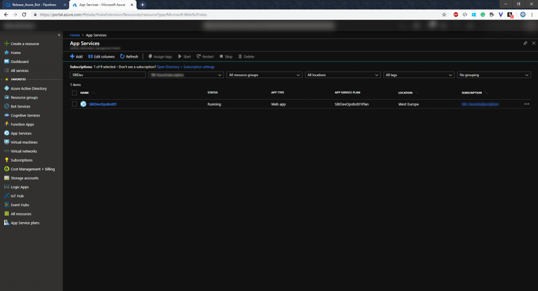The image size is (538, 291).
Task: Open Storage accounts icon
Action: [x=6, y=178]
